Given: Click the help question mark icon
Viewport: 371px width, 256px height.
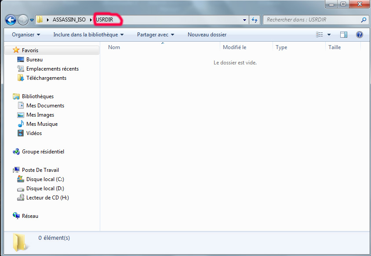Looking at the screenshot, I should pos(359,35).
